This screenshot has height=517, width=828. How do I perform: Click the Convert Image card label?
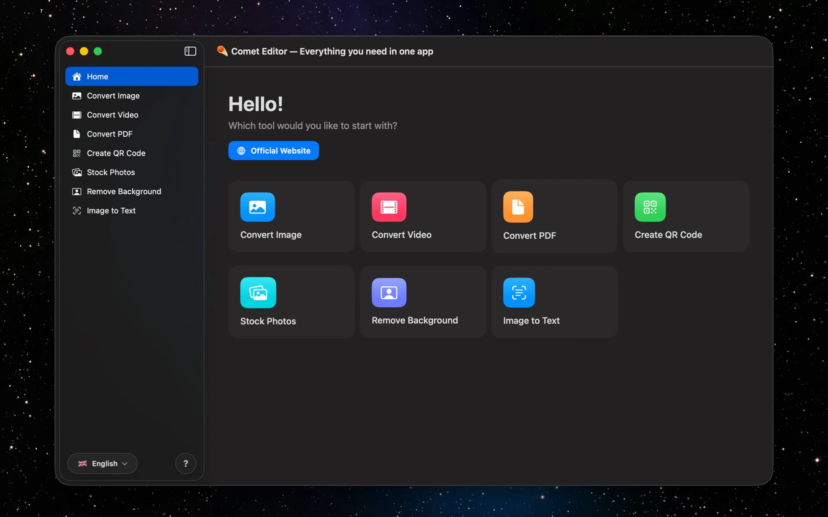(x=271, y=235)
